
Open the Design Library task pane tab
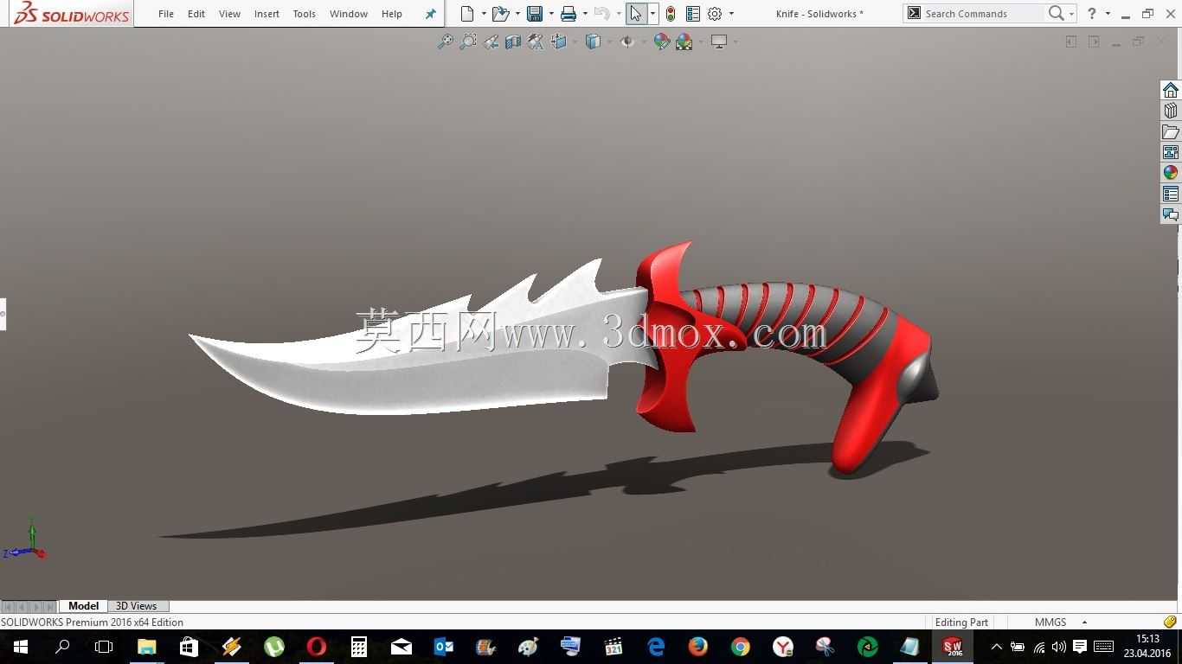1171,111
